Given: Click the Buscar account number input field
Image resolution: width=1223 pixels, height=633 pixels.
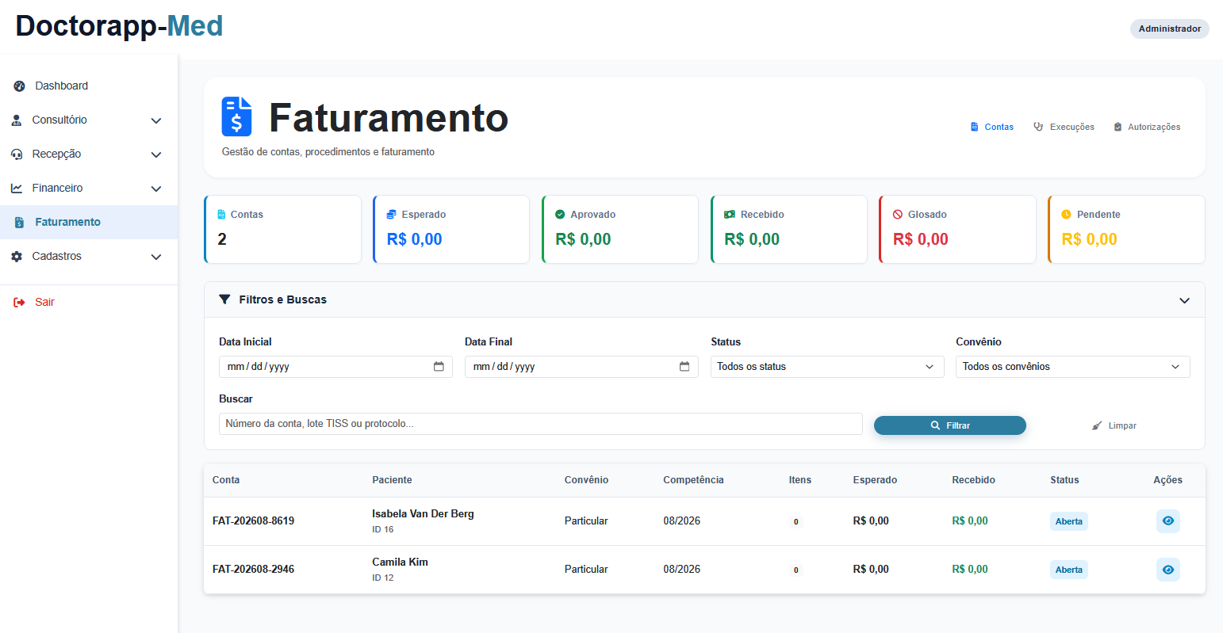Looking at the screenshot, I should tap(541, 424).
